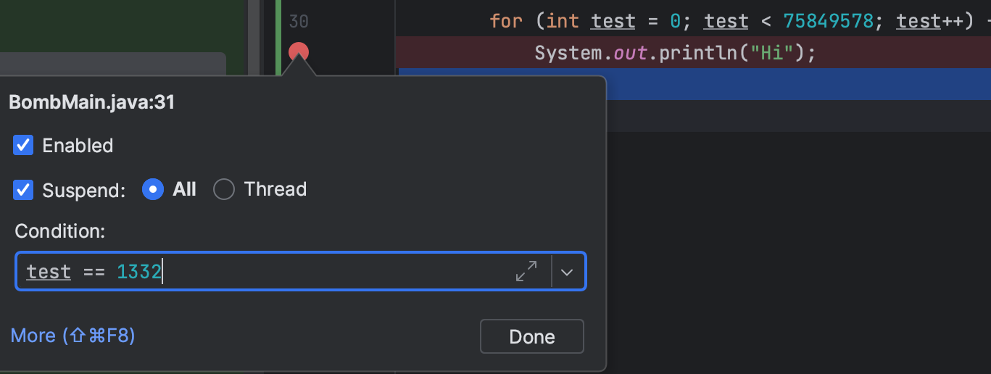Click line number 30 in the gutter
991x374 pixels.
click(299, 21)
